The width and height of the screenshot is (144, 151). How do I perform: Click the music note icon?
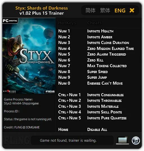tap(136, 141)
